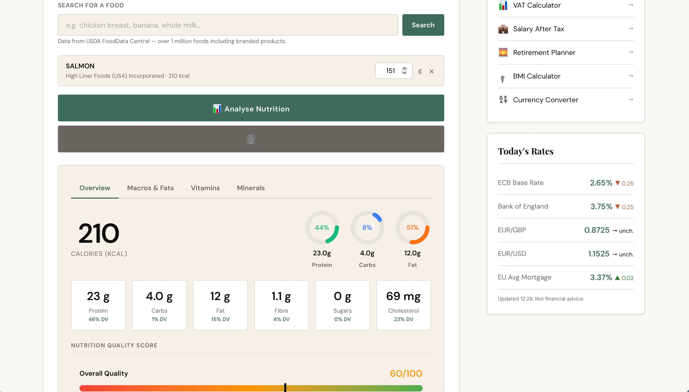The height and width of the screenshot is (392, 689).
Task: Click the NUTRITION QUALITY SCORE heading
Action: click(114, 345)
